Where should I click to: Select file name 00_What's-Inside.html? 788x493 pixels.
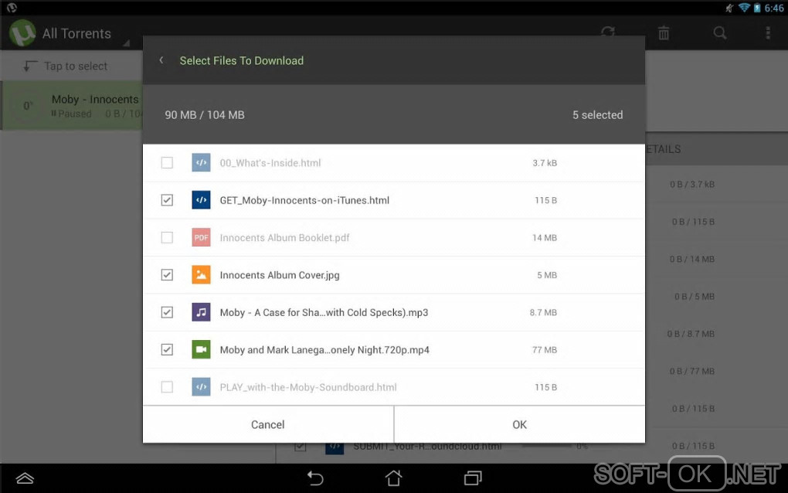click(x=270, y=163)
